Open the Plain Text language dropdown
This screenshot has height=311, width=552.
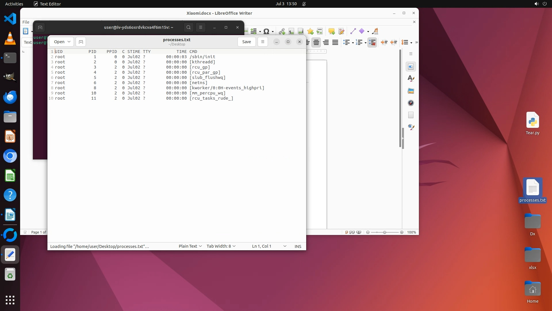coord(190,246)
